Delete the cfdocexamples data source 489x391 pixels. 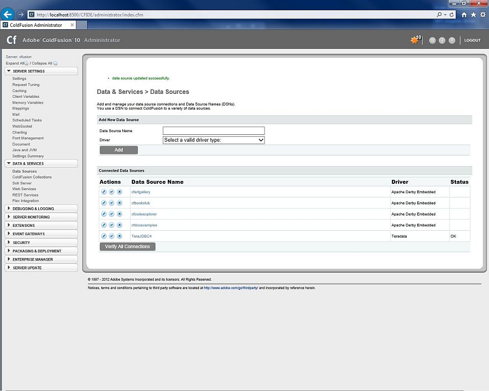(x=119, y=225)
